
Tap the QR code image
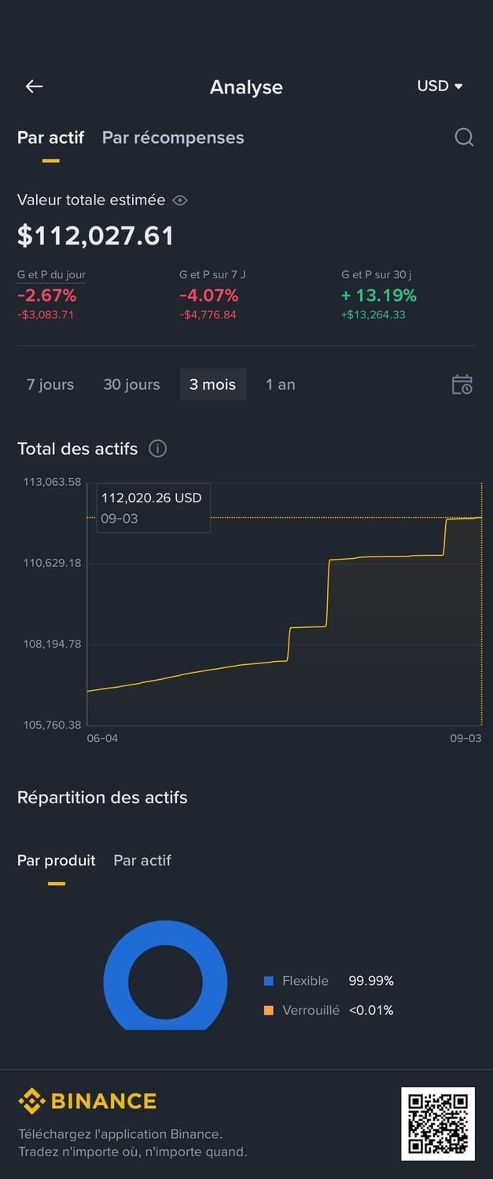438,1124
